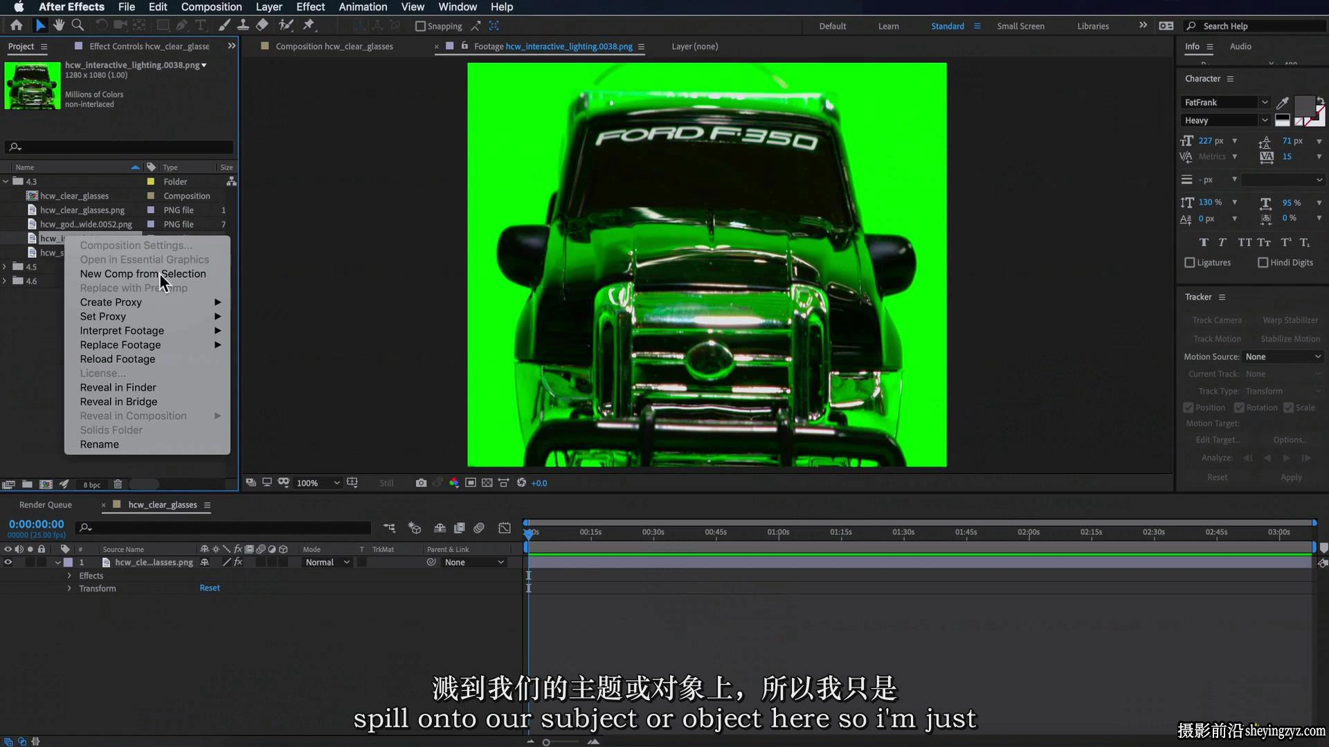Expand the Transform property group
The width and height of the screenshot is (1329, 747).
pyautogui.click(x=69, y=589)
